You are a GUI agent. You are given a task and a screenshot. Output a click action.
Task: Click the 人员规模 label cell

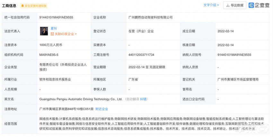(20, 89)
